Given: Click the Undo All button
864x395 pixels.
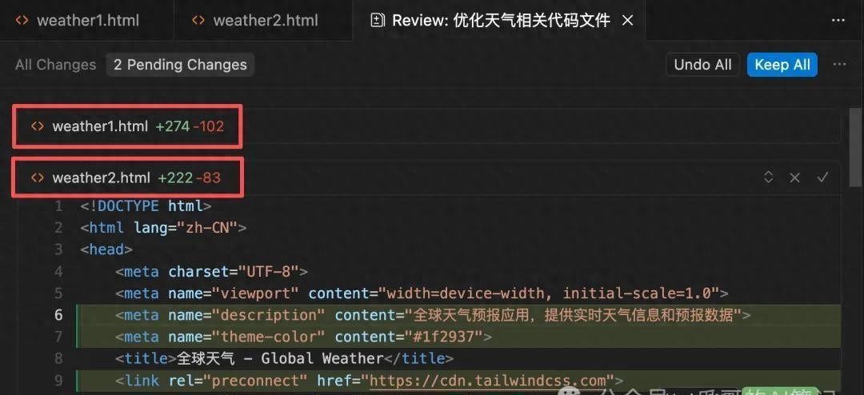Looking at the screenshot, I should (702, 65).
